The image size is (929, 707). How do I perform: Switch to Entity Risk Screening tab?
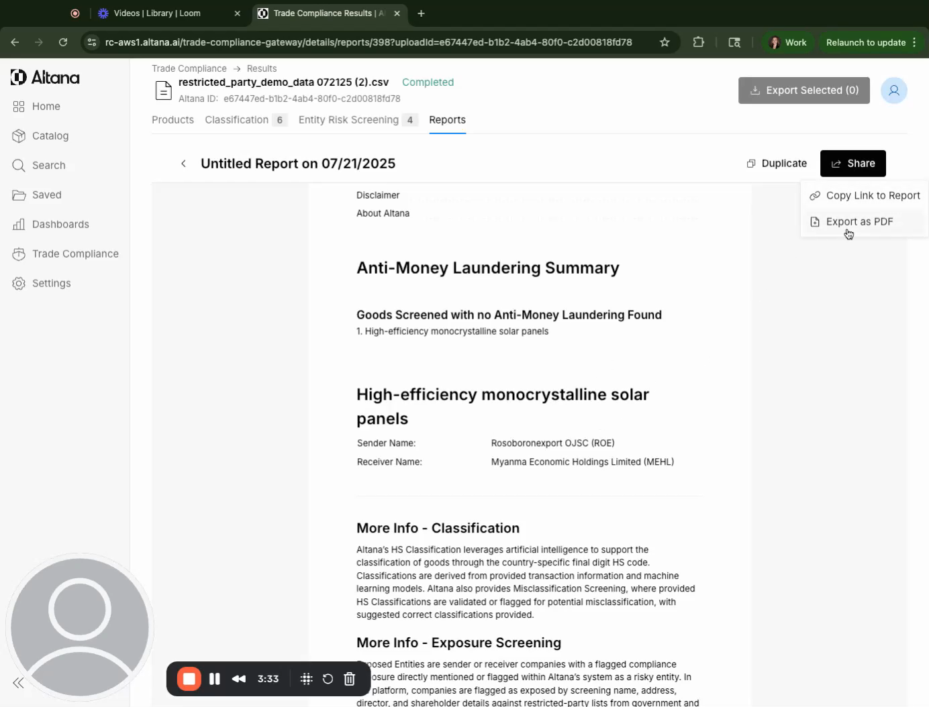pyautogui.click(x=348, y=119)
